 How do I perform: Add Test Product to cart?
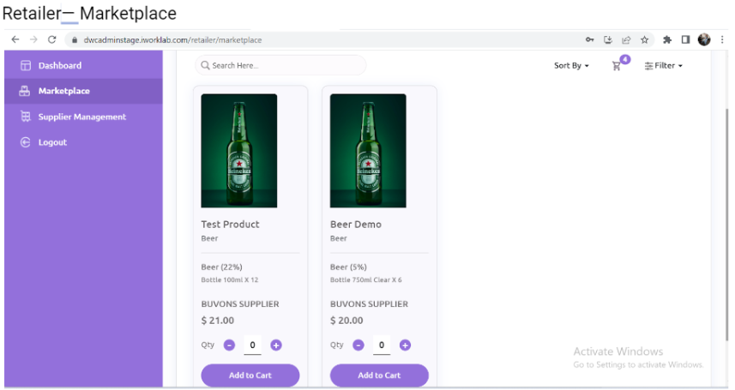tap(250, 375)
